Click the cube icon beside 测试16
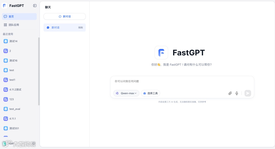The height and width of the screenshot is (149, 275). pos(6,61)
